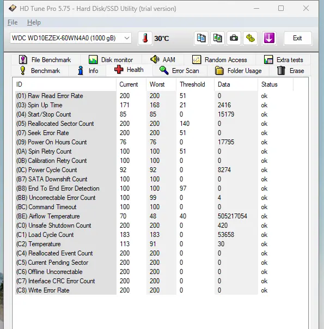
Task: Click the data value 15179
Action: [226, 114]
